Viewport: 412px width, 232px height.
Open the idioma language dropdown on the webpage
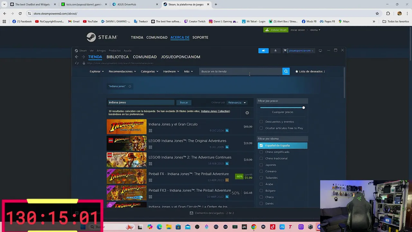click(x=315, y=30)
